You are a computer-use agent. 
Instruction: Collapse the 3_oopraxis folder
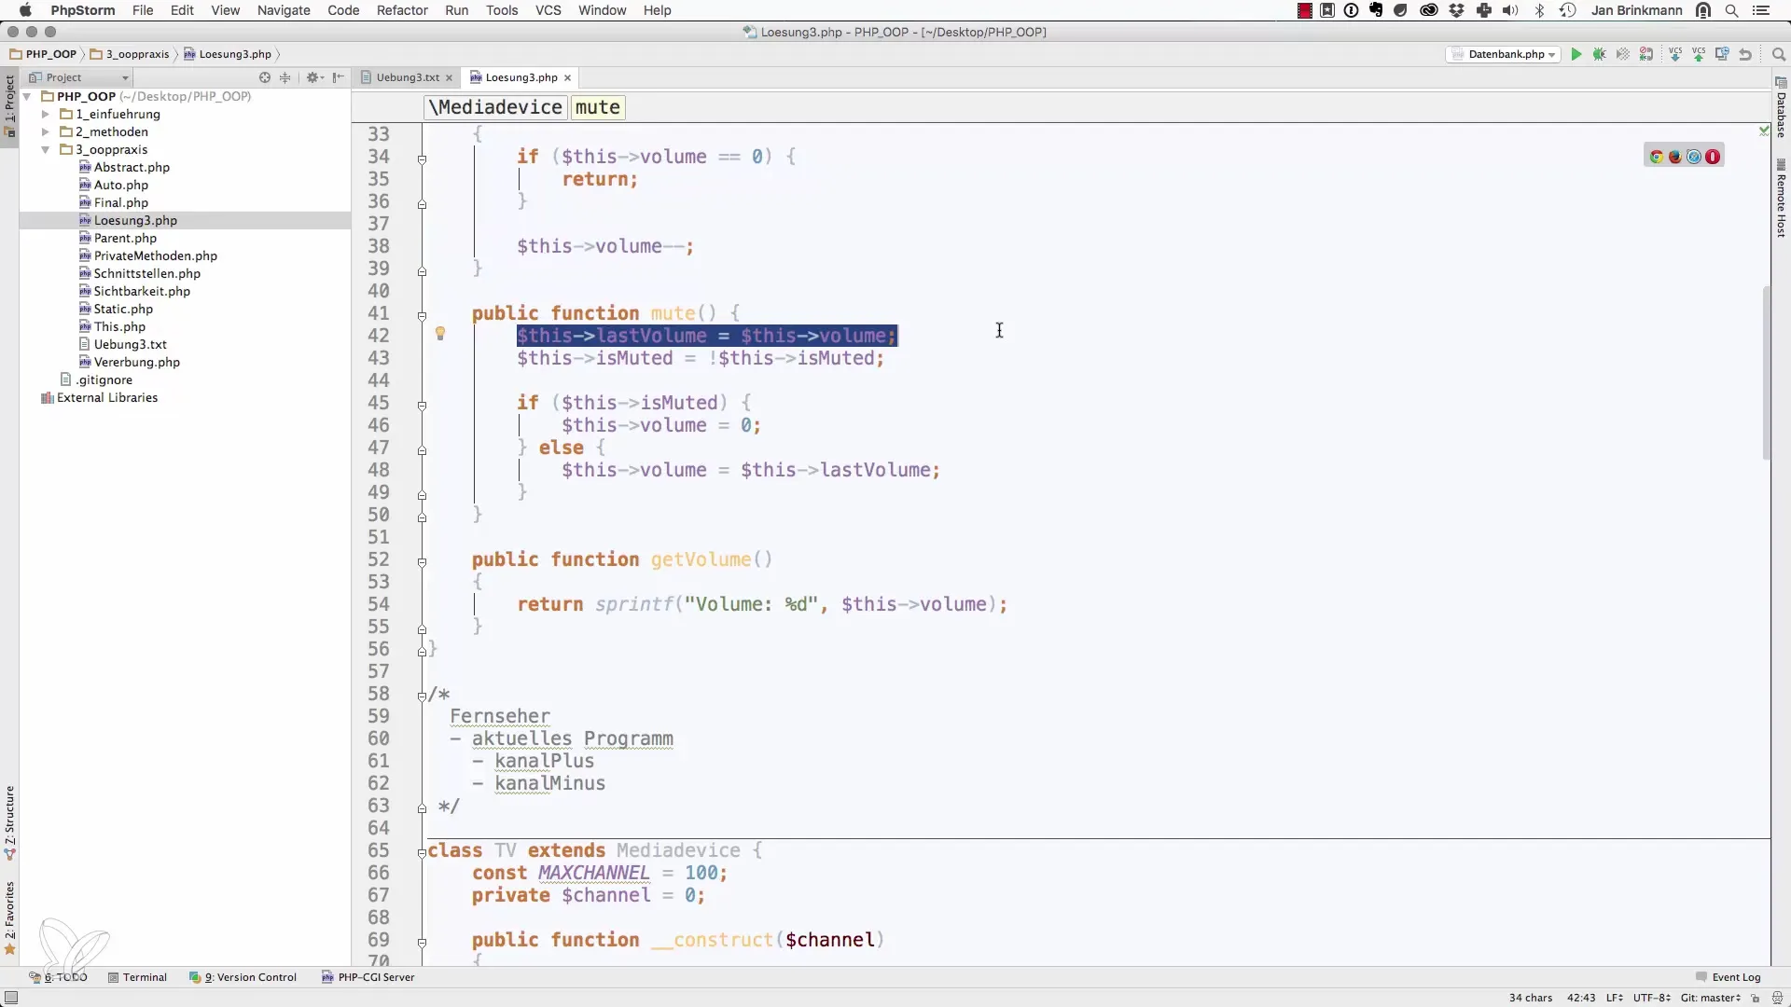(45, 149)
